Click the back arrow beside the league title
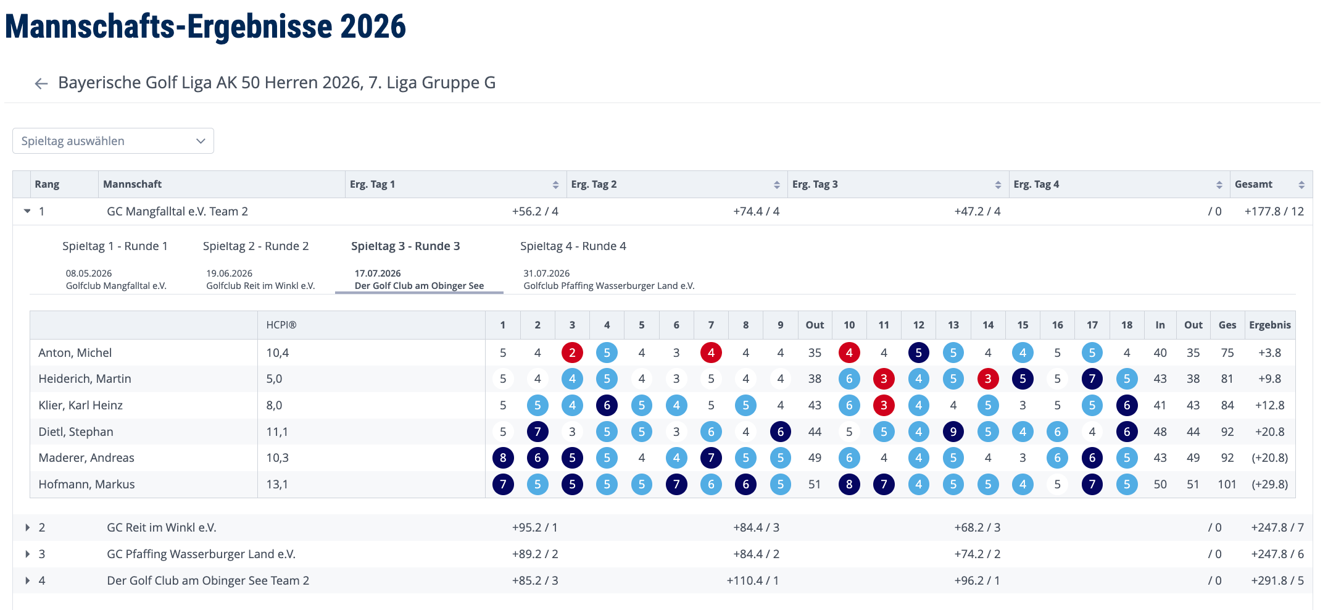The width and height of the screenshot is (1328, 610). pos(41,83)
